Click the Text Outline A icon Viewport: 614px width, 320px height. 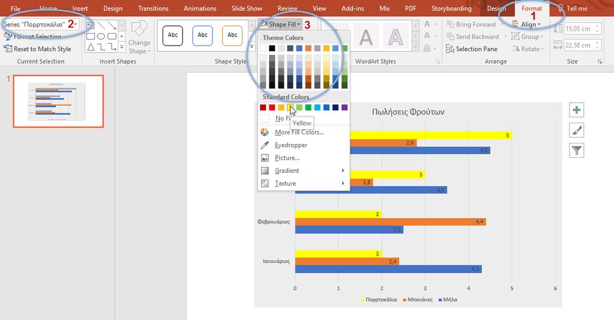[427, 36]
